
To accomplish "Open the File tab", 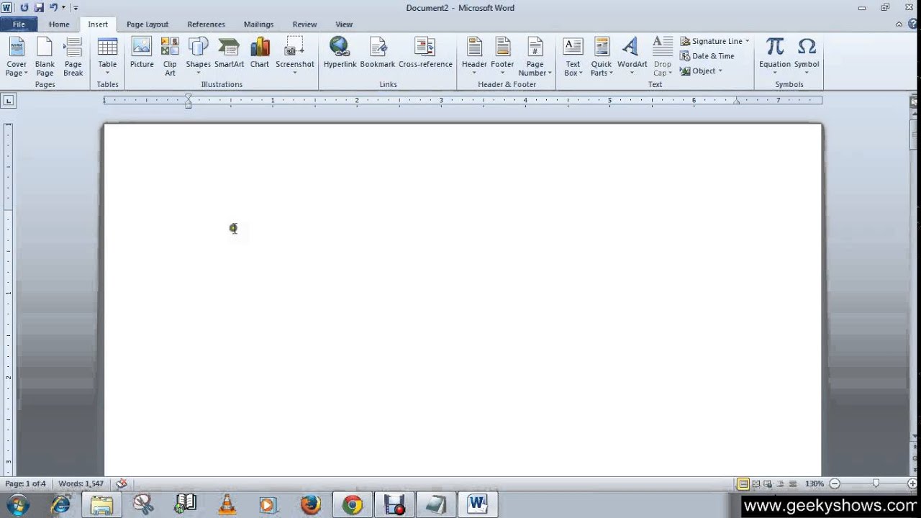I will pyautogui.click(x=19, y=24).
